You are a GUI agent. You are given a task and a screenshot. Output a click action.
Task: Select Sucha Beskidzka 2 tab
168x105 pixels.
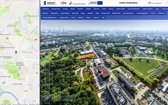coord(143,13)
